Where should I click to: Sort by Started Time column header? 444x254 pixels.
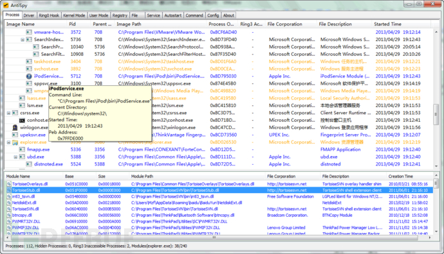[x=401, y=24]
